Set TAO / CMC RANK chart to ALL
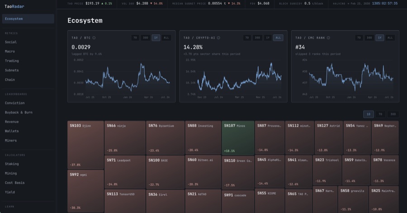This screenshot has height=213, width=407. (390, 38)
